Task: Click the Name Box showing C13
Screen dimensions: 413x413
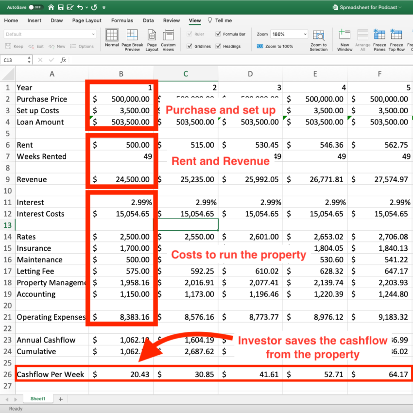Action: (13, 60)
